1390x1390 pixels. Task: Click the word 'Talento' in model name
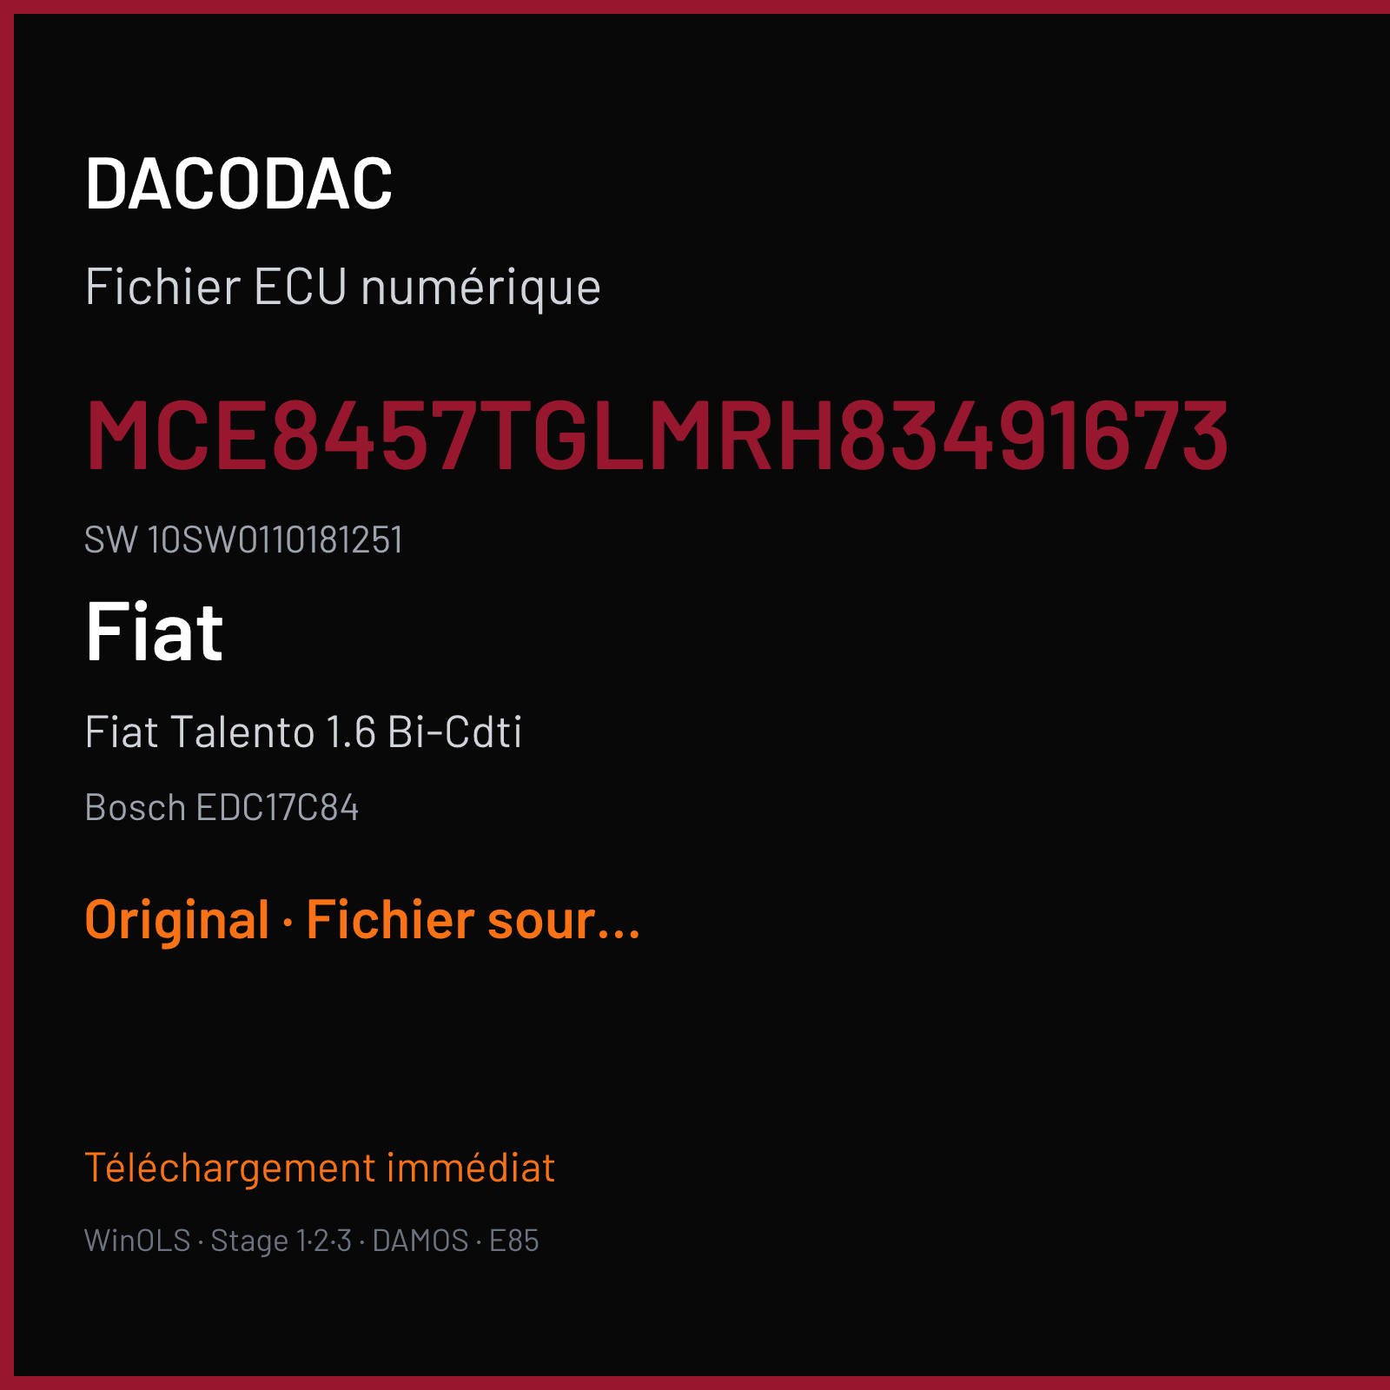pos(242,731)
